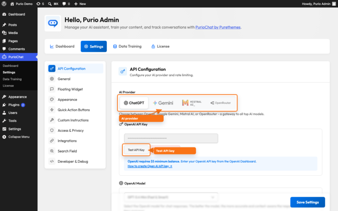The width and height of the screenshot is (338, 211).
Task: Open the Purio Demo site home link
Action: pyautogui.click(x=21, y=4)
